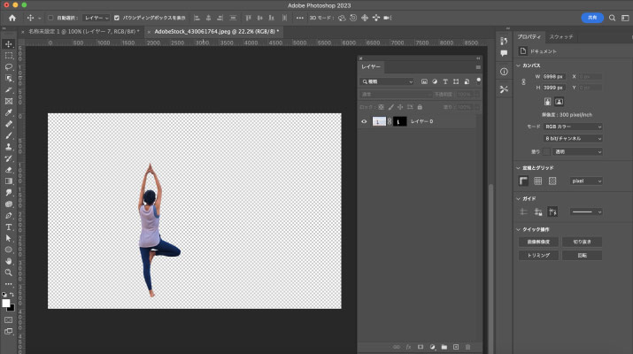Select the Eyedropper tool

(9, 112)
